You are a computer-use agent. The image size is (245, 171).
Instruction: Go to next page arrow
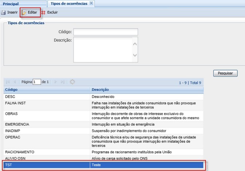click(56, 82)
